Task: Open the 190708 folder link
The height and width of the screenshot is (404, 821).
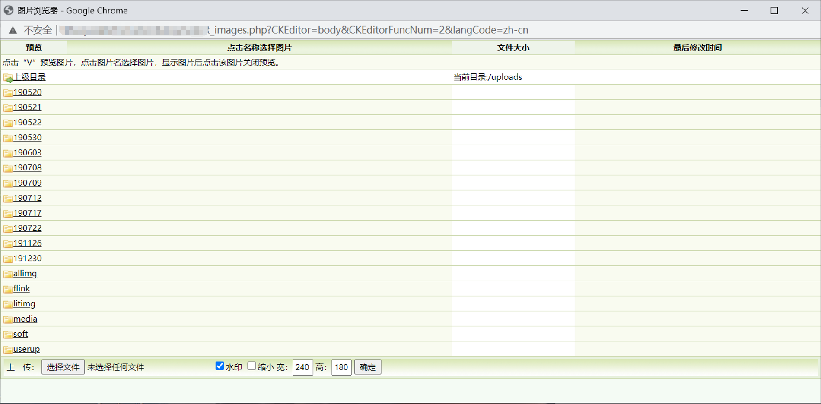Action: (x=28, y=167)
